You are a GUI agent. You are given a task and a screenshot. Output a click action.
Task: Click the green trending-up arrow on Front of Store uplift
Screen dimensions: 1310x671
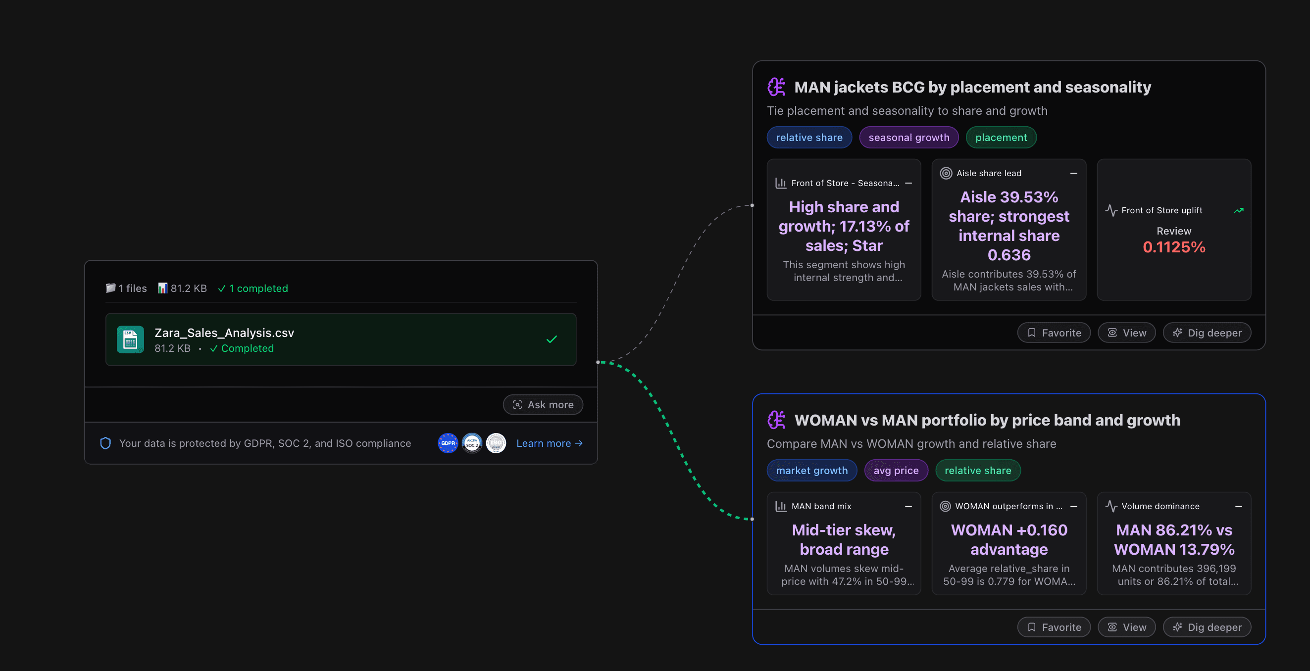point(1239,210)
